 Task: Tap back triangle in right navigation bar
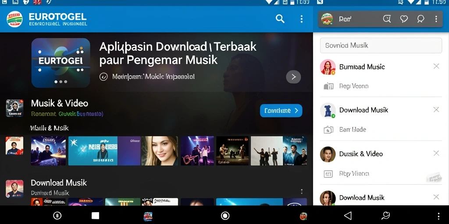[348, 215]
